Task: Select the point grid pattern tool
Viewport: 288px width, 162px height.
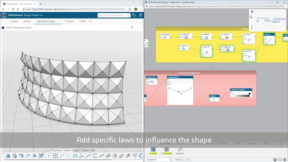Action: 55,156
